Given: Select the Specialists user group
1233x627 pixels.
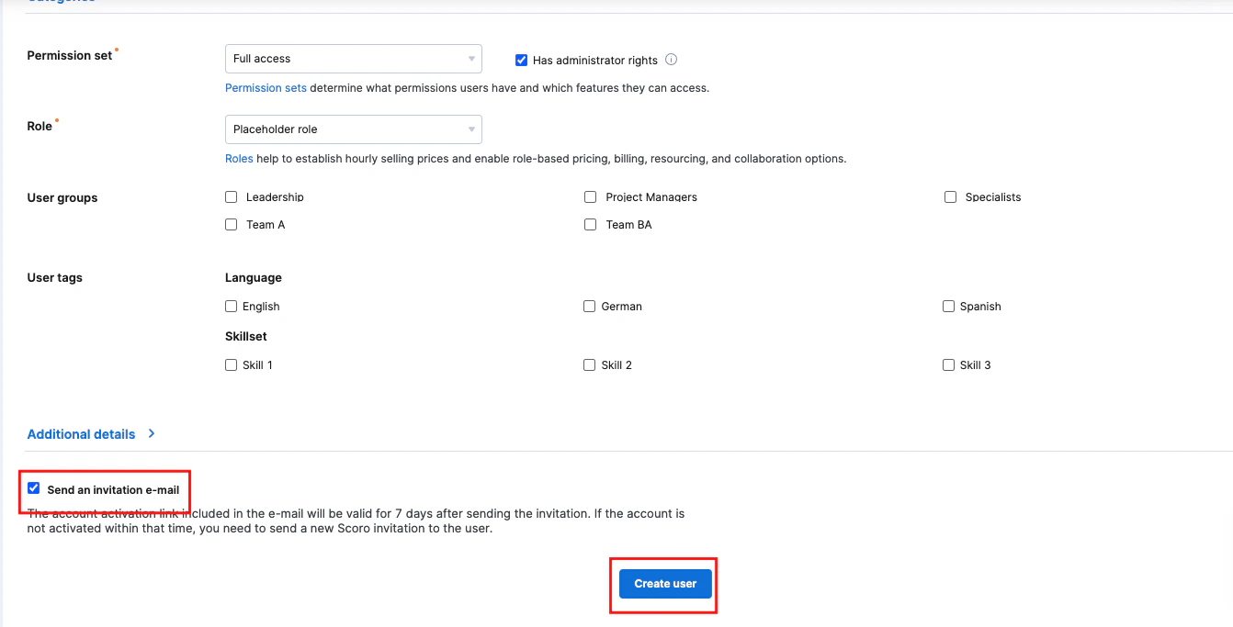Looking at the screenshot, I should pos(949,196).
